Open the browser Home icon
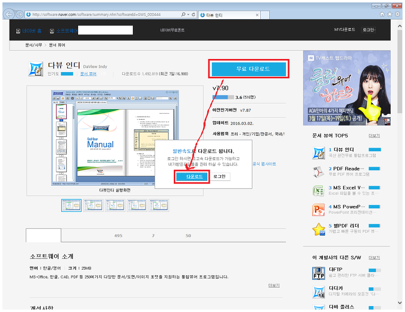The height and width of the screenshot is (312, 405). pyautogui.click(x=382, y=14)
